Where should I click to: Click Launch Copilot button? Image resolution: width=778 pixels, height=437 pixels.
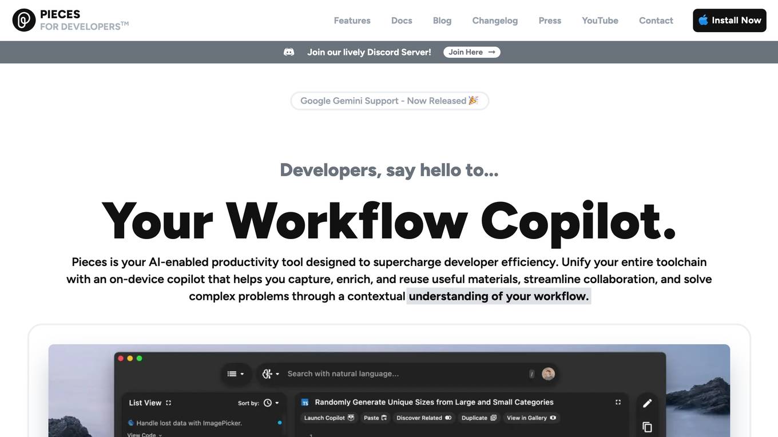click(329, 418)
